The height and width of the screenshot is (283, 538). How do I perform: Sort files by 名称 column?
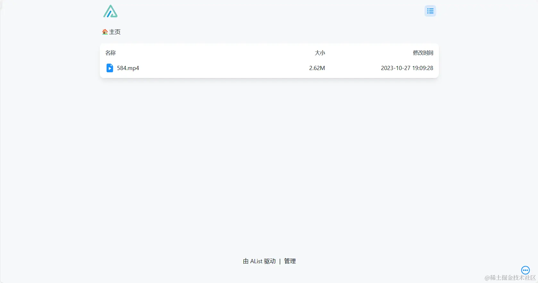pos(110,53)
